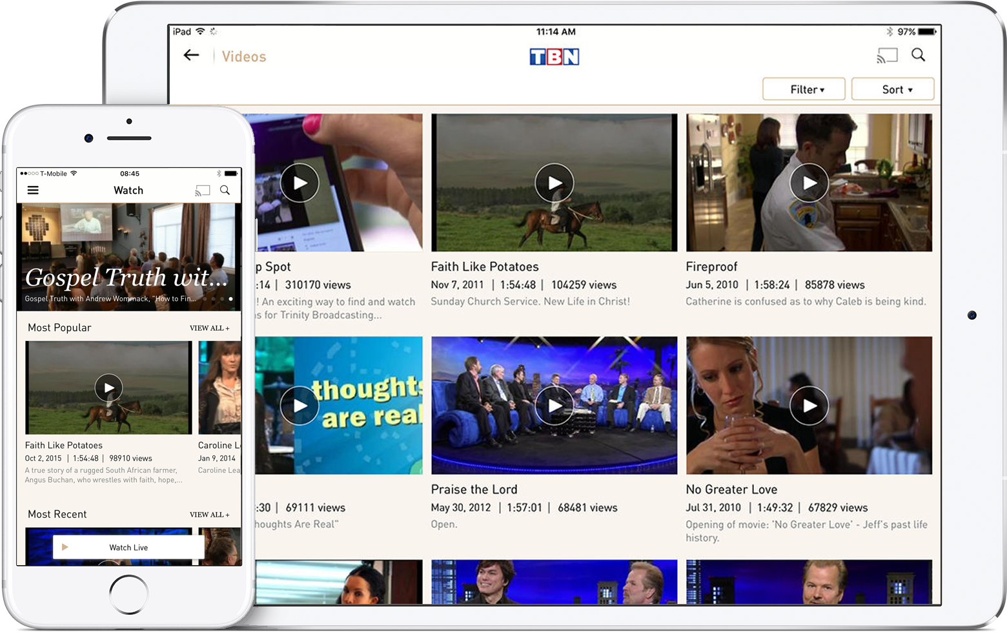Click the iPhone home button
The image size is (1007, 633).
128,594
